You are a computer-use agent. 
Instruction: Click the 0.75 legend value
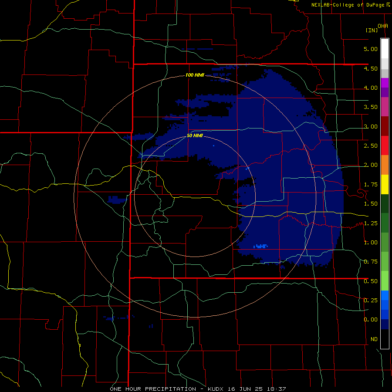click(x=371, y=262)
